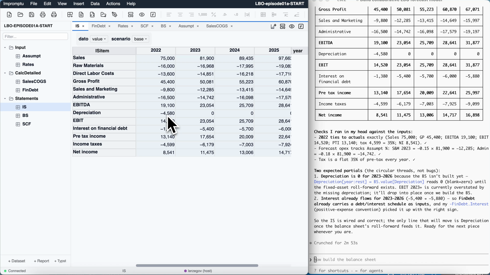Click the open folder toolbar icon
This screenshot has width=490, height=275.
pyautogui.click(x=20, y=15)
